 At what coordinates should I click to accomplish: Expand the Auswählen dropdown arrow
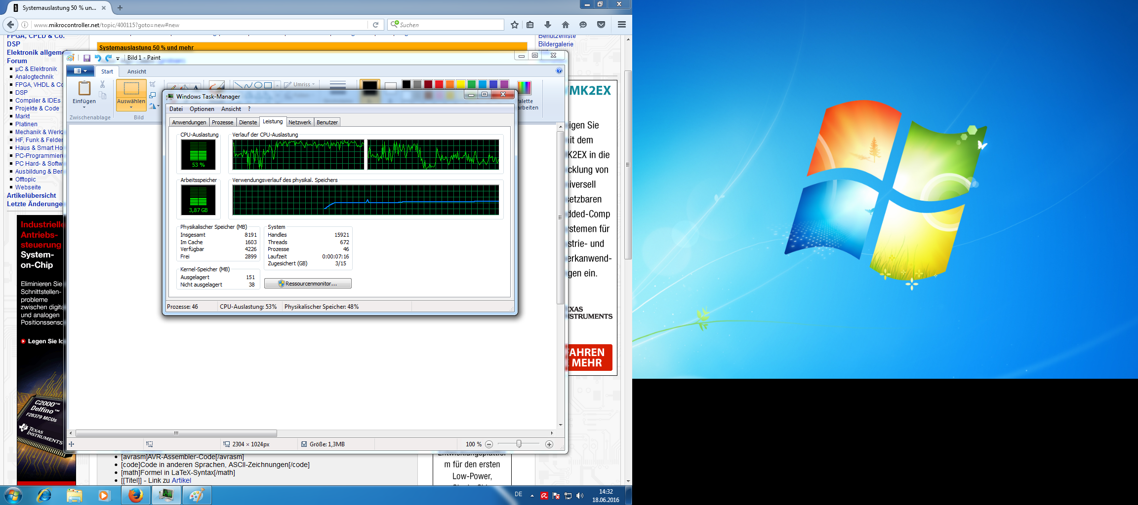(x=131, y=107)
